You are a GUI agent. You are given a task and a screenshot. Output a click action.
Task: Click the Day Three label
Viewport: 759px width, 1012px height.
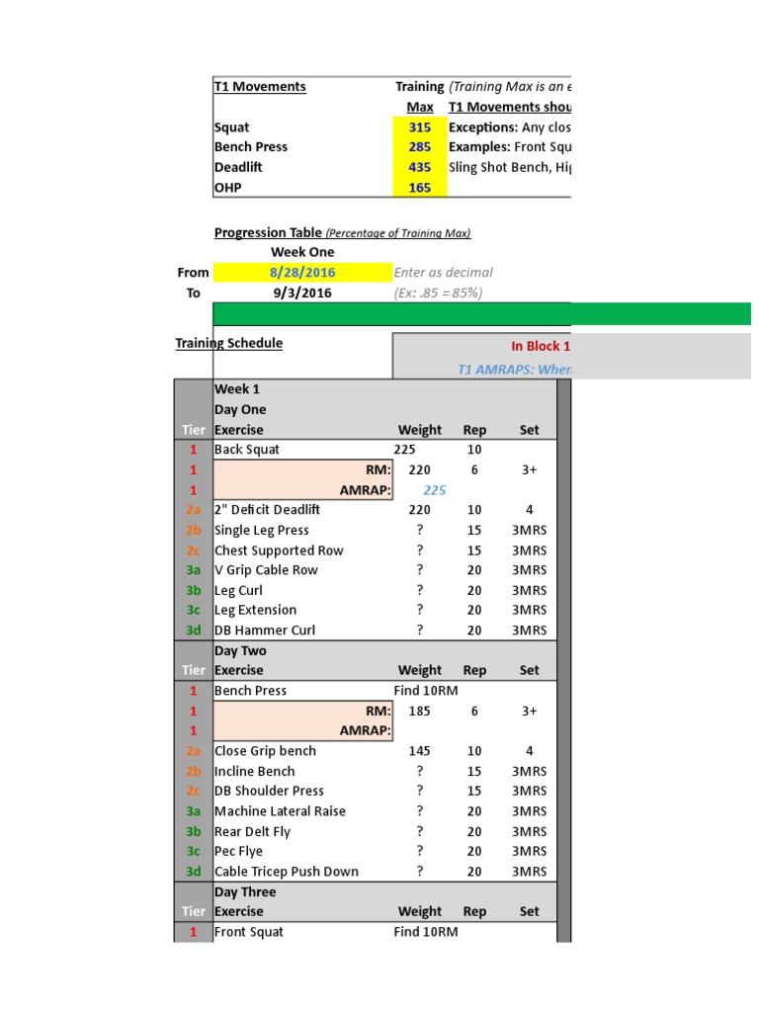(245, 892)
